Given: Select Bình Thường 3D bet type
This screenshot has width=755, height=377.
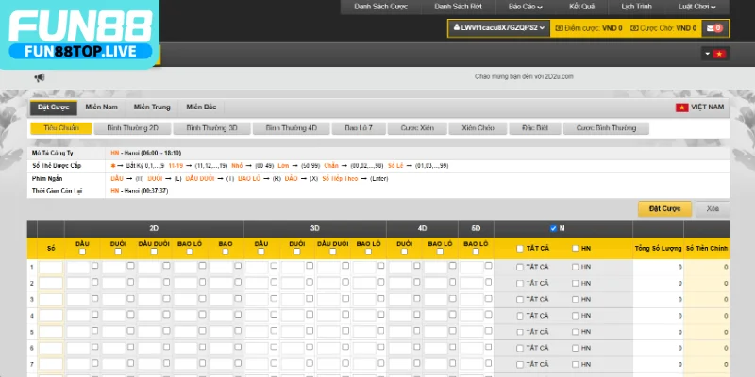Looking at the screenshot, I should (211, 128).
